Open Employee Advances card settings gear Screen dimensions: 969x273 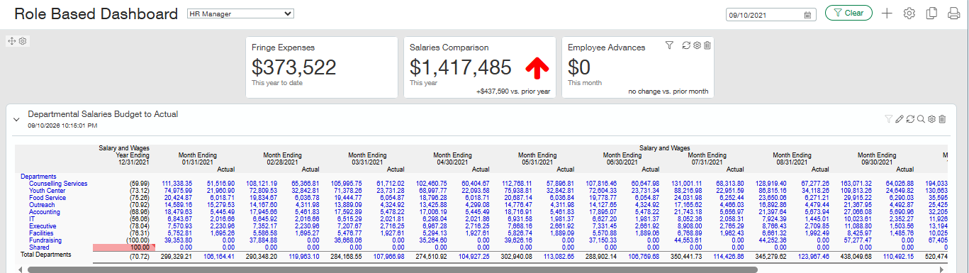[697, 45]
